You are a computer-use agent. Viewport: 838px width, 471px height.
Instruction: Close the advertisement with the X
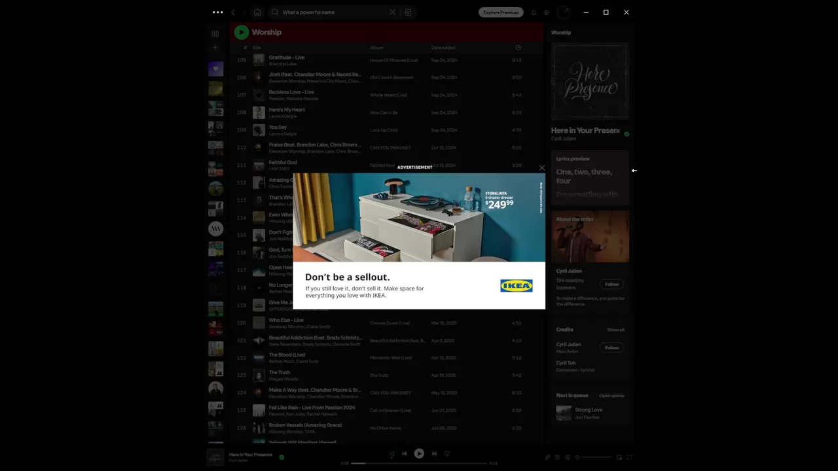[542, 168]
